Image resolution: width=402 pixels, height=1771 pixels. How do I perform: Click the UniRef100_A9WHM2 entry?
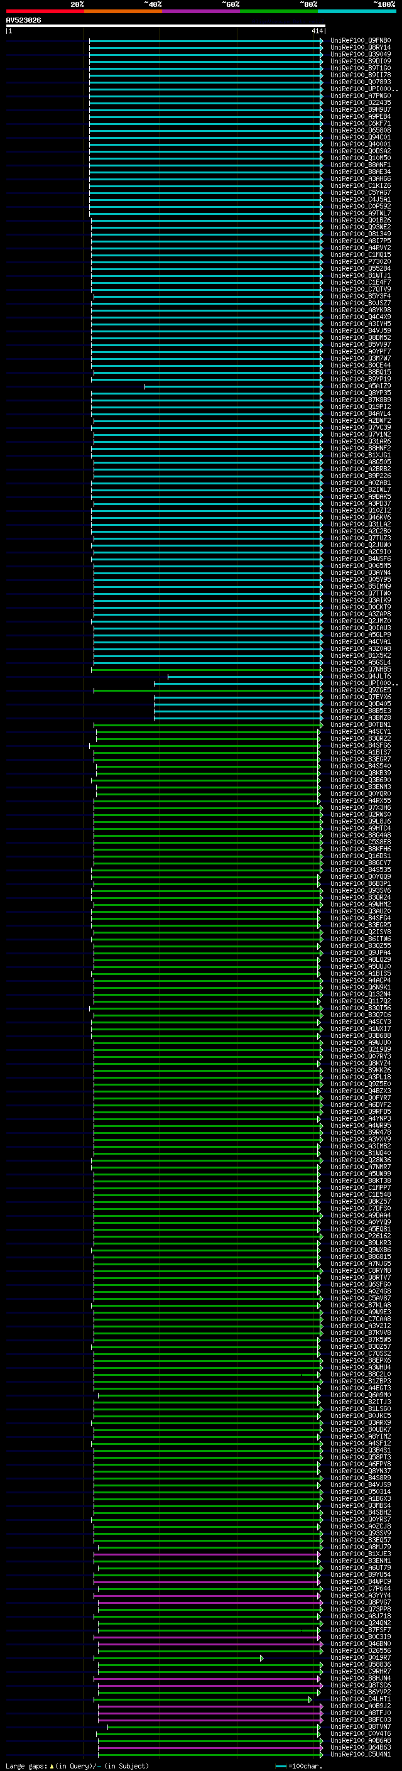[360, 904]
